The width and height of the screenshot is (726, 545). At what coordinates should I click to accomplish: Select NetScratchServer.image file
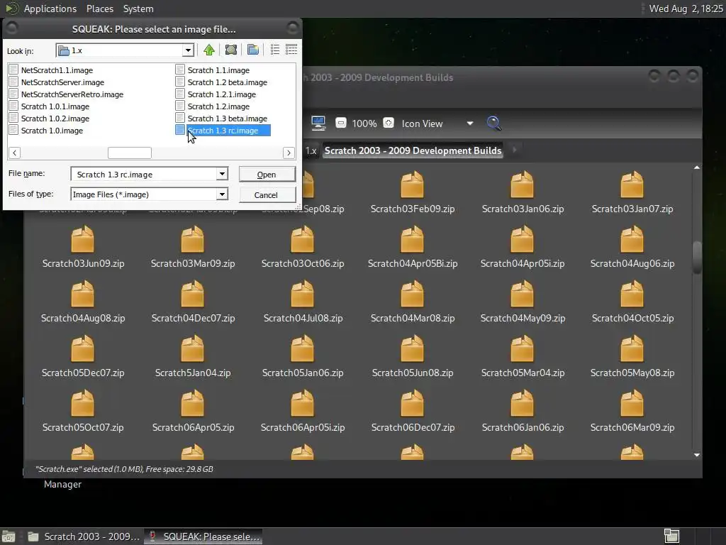(62, 82)
